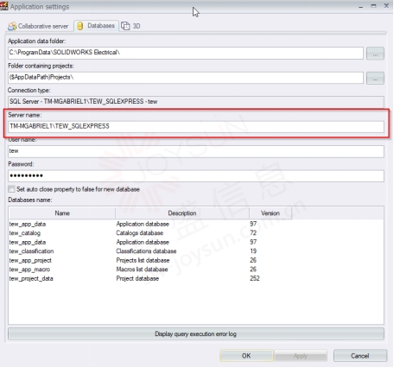Dismiss dialog with the Cancel button
This screenshot has width=394, height=368.
[x=360, y=356]
